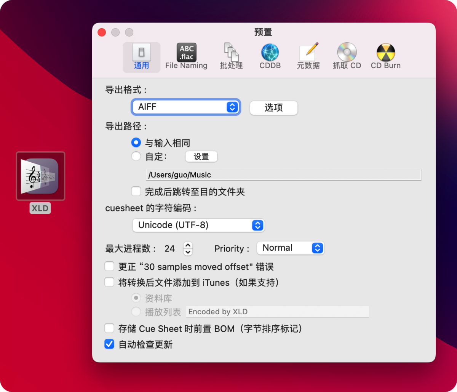This screenshot has width=457, height=392.
Task: Enable 完成后跳转至目的文件夹 checkbox
Action: click(136, 191)
